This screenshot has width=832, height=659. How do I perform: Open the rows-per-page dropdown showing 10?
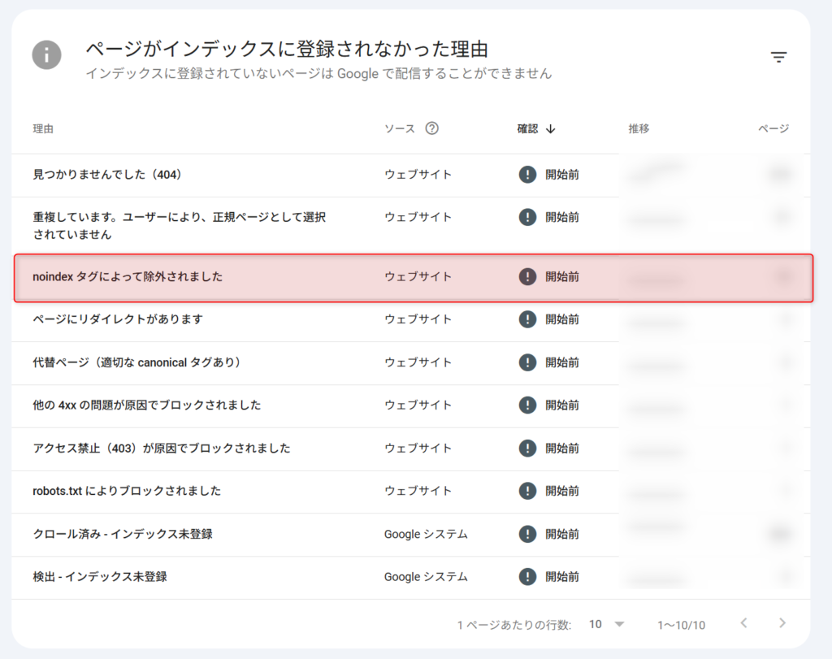[x=605, y=624]
